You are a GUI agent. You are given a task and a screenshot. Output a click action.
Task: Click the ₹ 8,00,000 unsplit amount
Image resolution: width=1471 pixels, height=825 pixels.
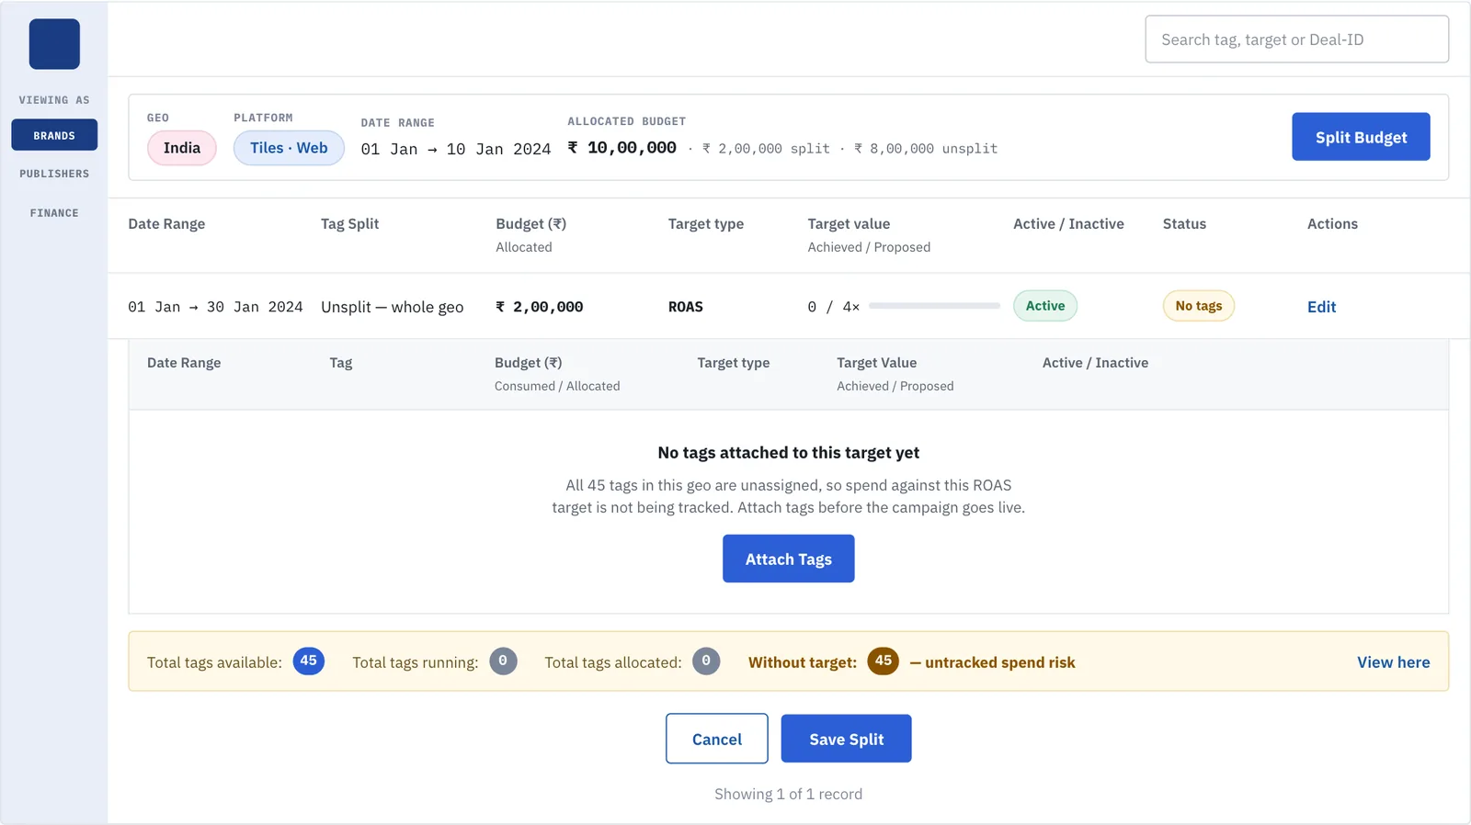click(926, 149)
